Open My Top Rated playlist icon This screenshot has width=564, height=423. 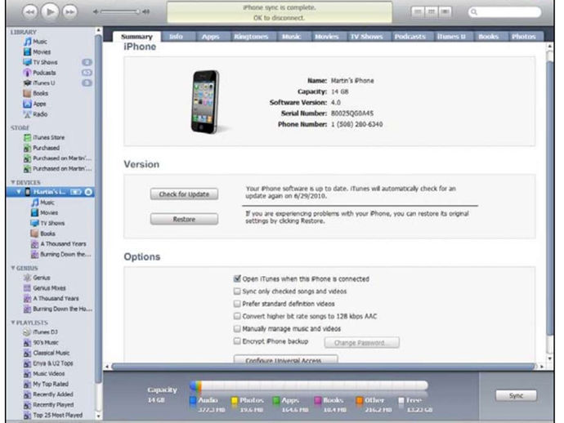click(x=27, y=384)
